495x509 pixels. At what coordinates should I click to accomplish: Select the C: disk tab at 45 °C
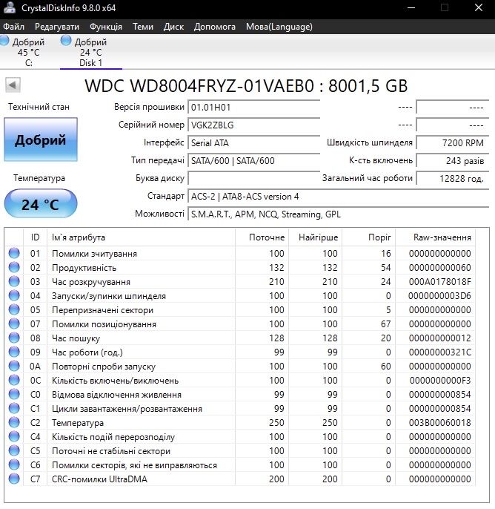coord(28,52)
